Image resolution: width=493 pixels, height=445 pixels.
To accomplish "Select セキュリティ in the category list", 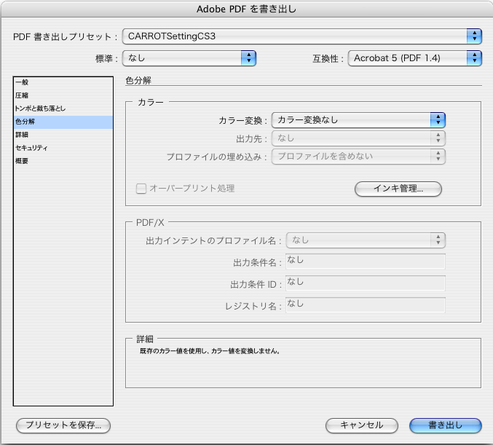I will [63, 148].
